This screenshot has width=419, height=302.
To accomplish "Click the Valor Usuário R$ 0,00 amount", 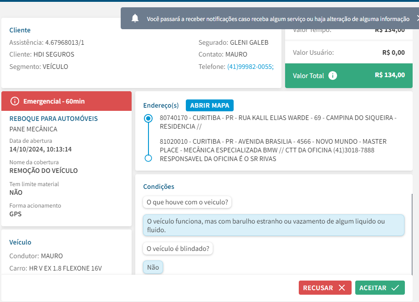I will coord(393,52).
